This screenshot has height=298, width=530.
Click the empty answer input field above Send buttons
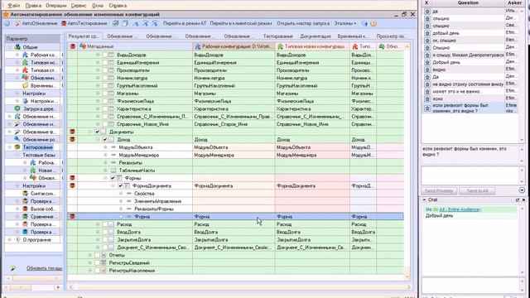(470, 175)
